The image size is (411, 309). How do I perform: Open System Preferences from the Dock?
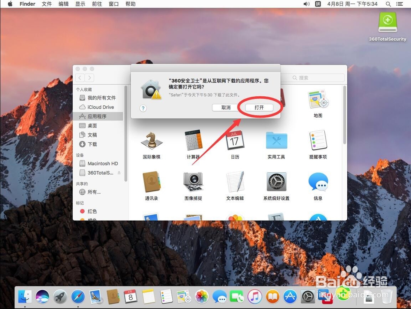point(308,296)
